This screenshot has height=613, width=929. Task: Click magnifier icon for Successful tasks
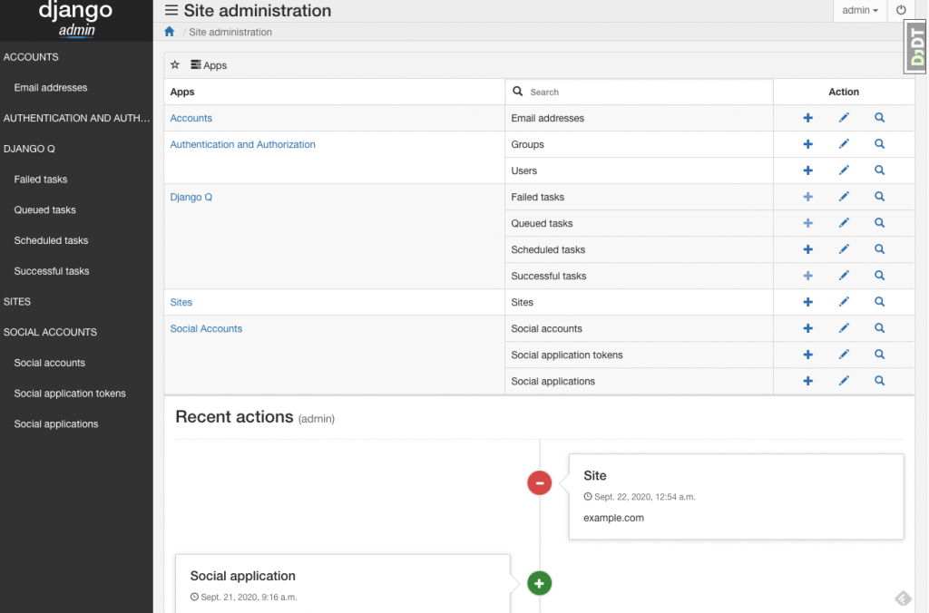879,276
